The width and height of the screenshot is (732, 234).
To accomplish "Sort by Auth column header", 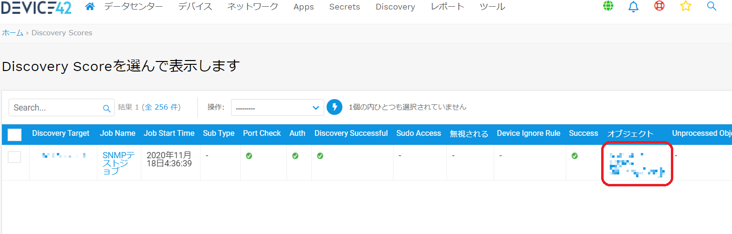I will [297, 133].
